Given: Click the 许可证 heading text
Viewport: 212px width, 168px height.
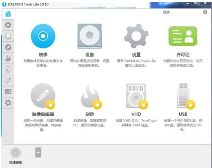Looking at the screenshot, I should tap(183, 55).
